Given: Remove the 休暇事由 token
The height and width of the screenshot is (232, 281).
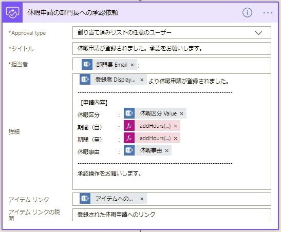Looking at the screenshot, I should [166, 151].
